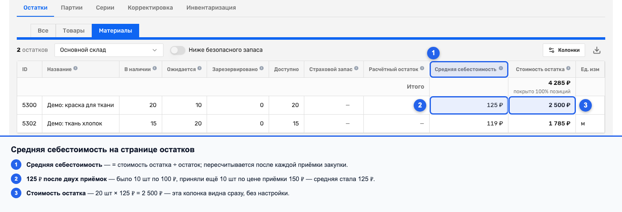Click info icon next to В наличии header

[x=155, y=69]
